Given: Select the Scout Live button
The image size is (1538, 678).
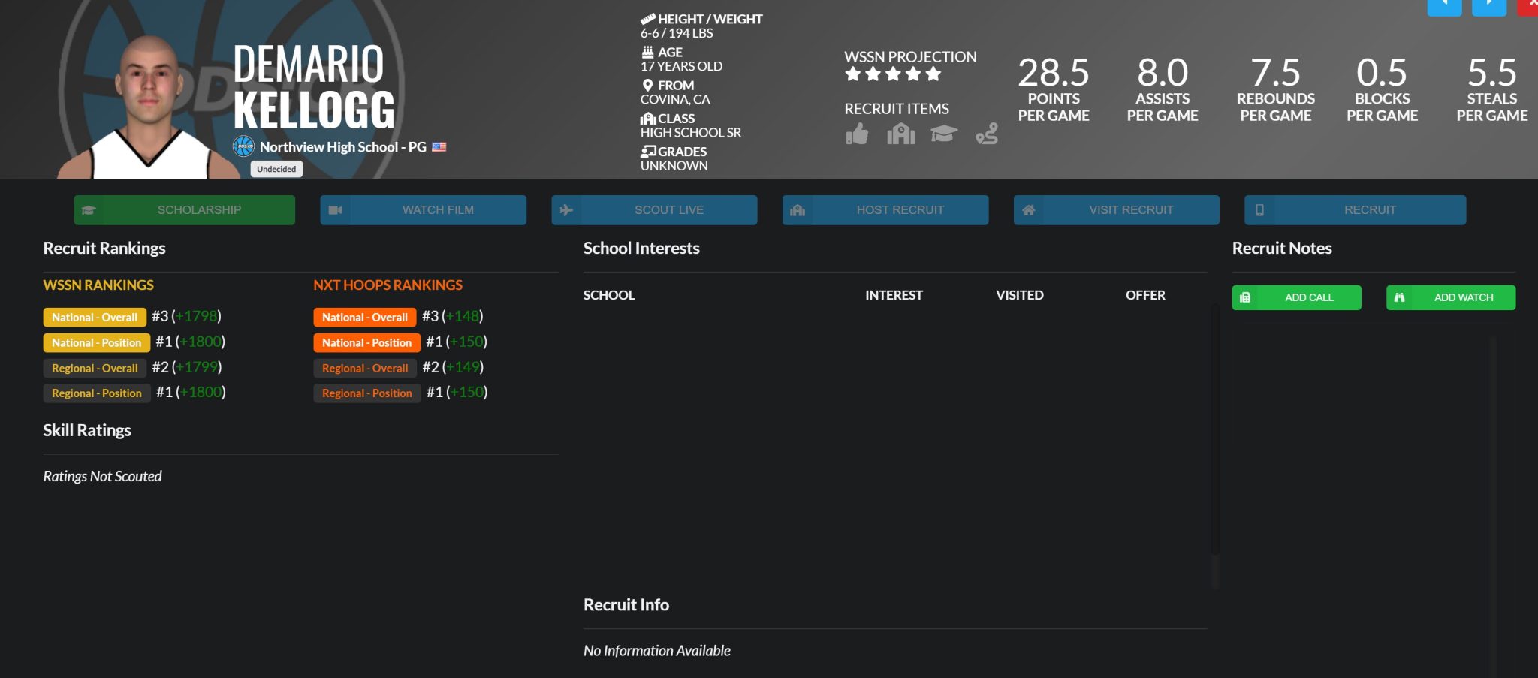Looking at the screenshot, I should point(653,210).
